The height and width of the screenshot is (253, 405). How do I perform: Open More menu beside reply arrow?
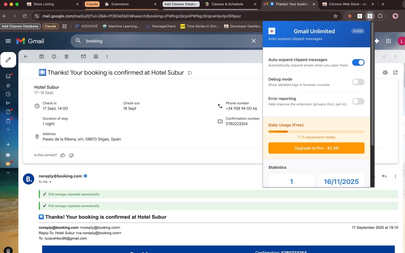[395, 176]
